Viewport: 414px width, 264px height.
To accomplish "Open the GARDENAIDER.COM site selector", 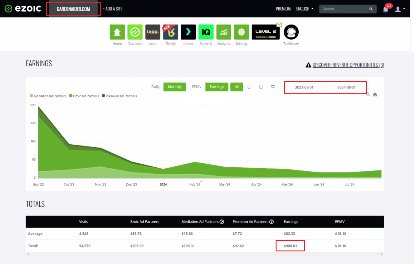I will [x=73, y=9].
